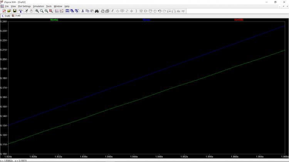This screenshot has width=289, height=162.
Task: Click the Print icon in toolbar
Action: point(102,11)
